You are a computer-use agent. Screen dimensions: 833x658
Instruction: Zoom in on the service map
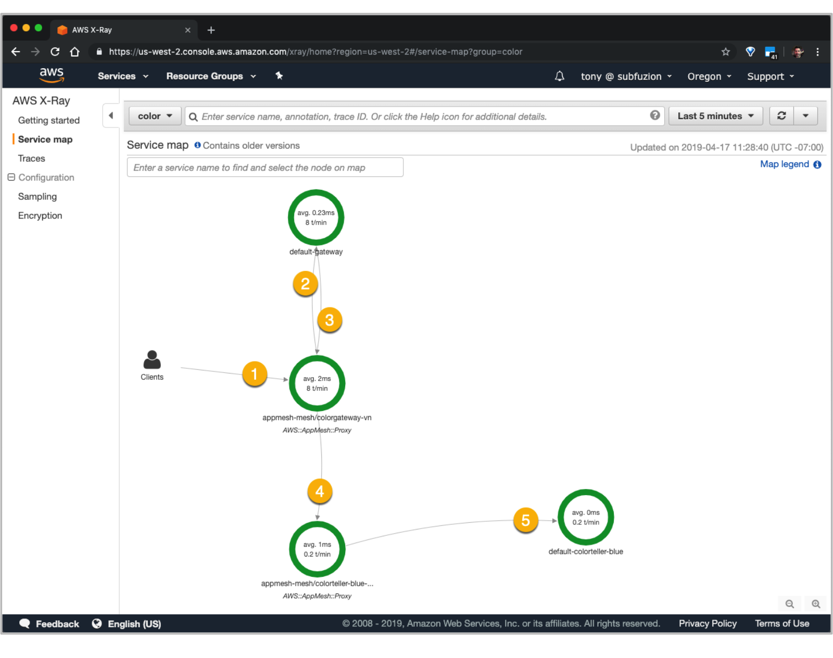[x=816, y=604]
